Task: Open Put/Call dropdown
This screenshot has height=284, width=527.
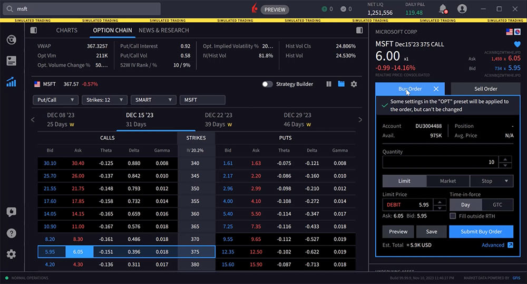Action: click(55, 100)
